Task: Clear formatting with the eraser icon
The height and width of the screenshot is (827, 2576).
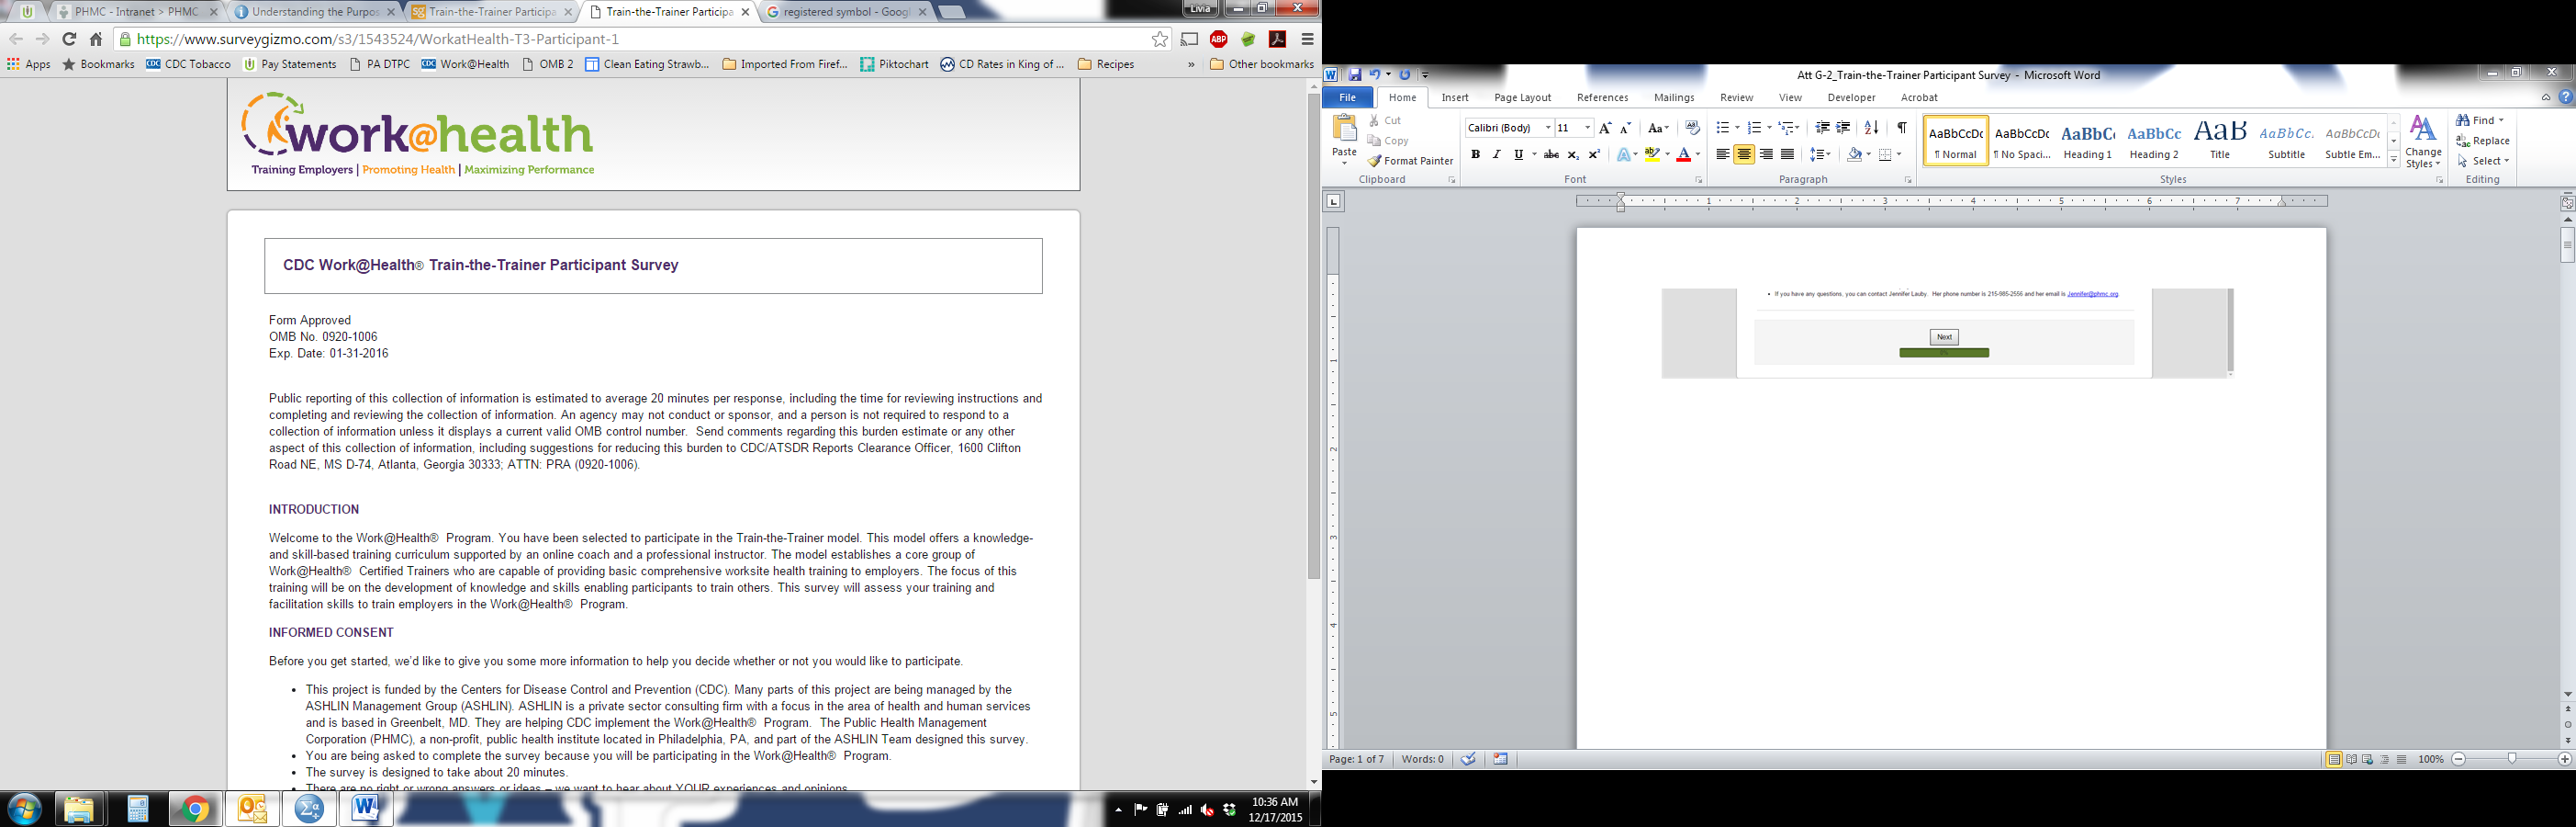Action: click(x=1692, y=128)
